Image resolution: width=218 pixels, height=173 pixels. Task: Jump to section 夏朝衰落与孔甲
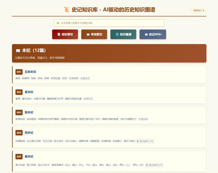click(55, 99)
